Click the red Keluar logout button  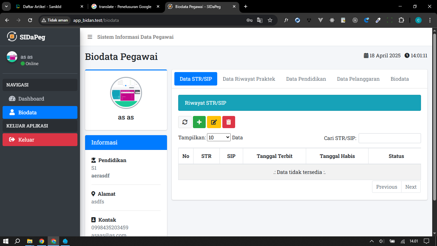tap(40, 140)
